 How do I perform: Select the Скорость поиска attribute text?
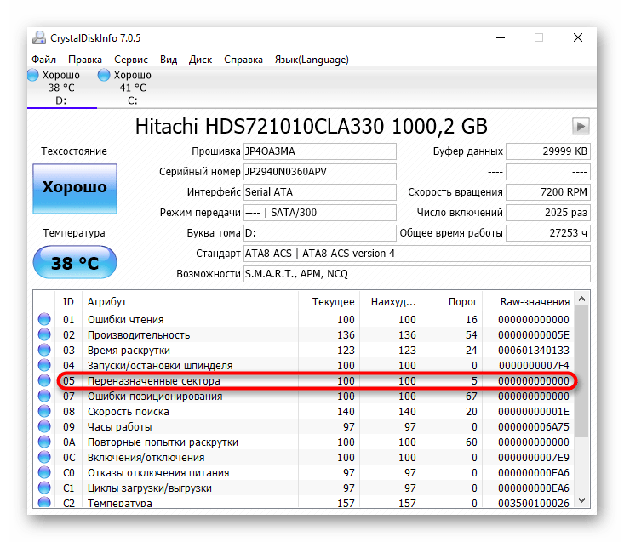(x=129, y=412)
